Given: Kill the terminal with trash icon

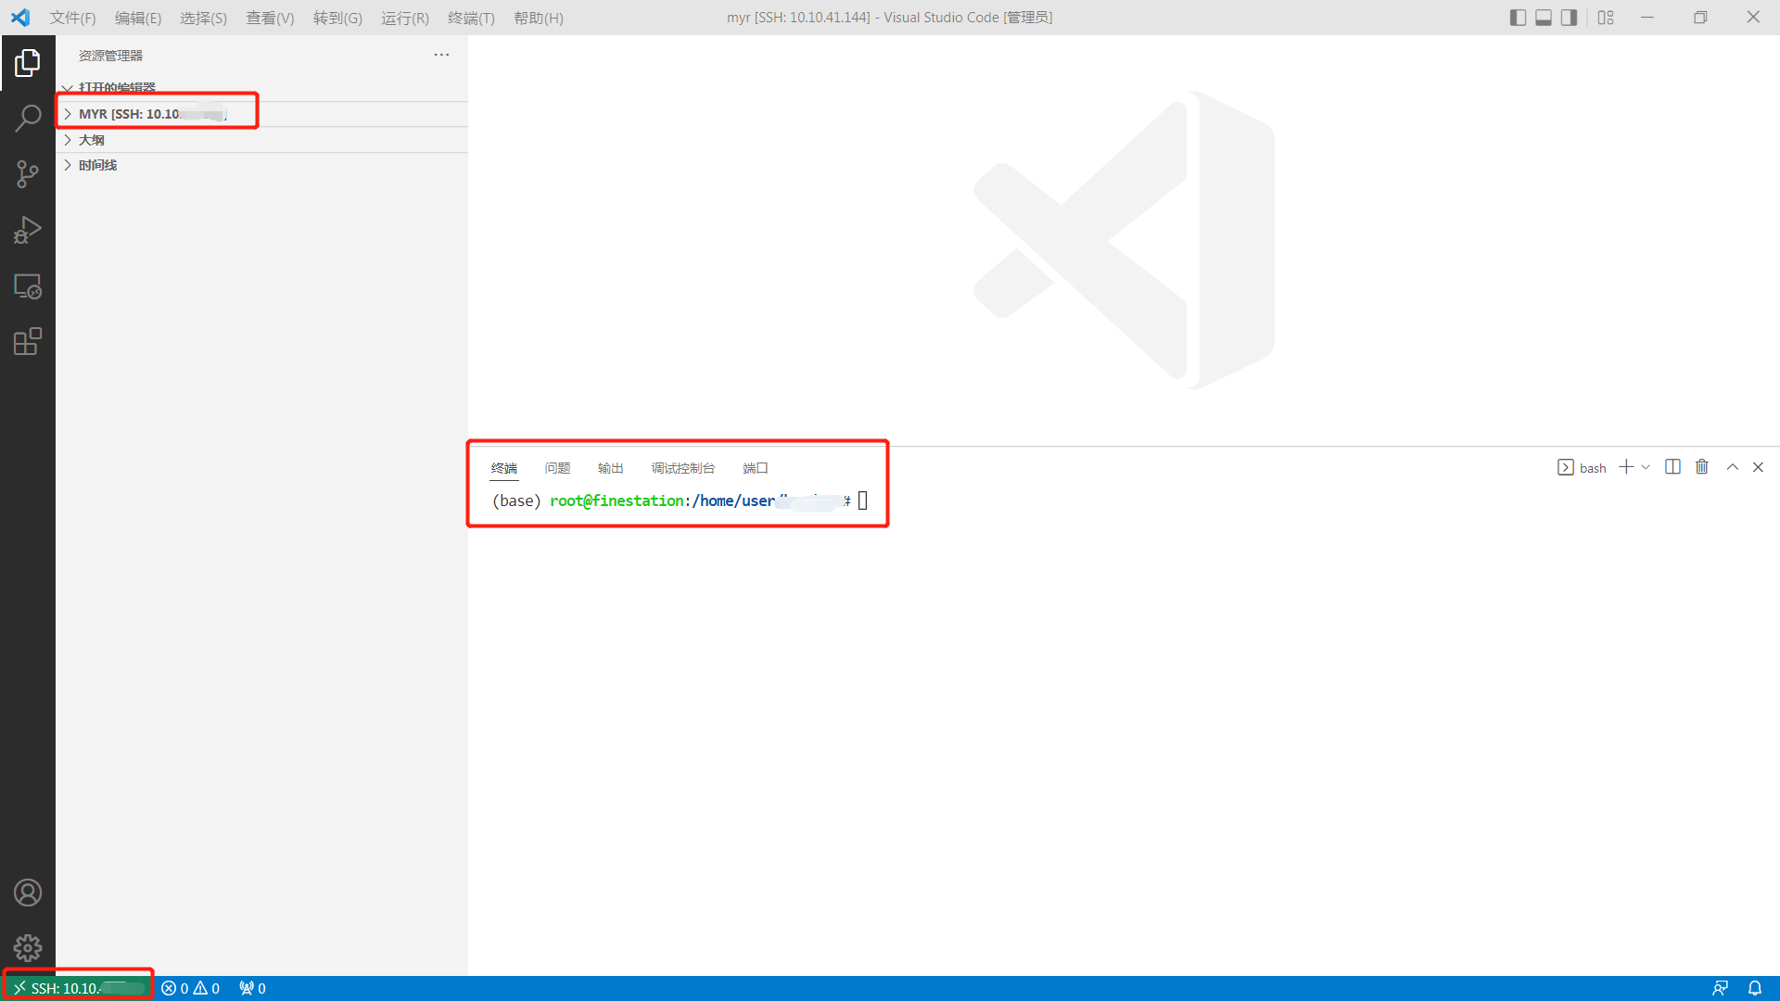Looking at the screenshot, I should point(1702,467).
